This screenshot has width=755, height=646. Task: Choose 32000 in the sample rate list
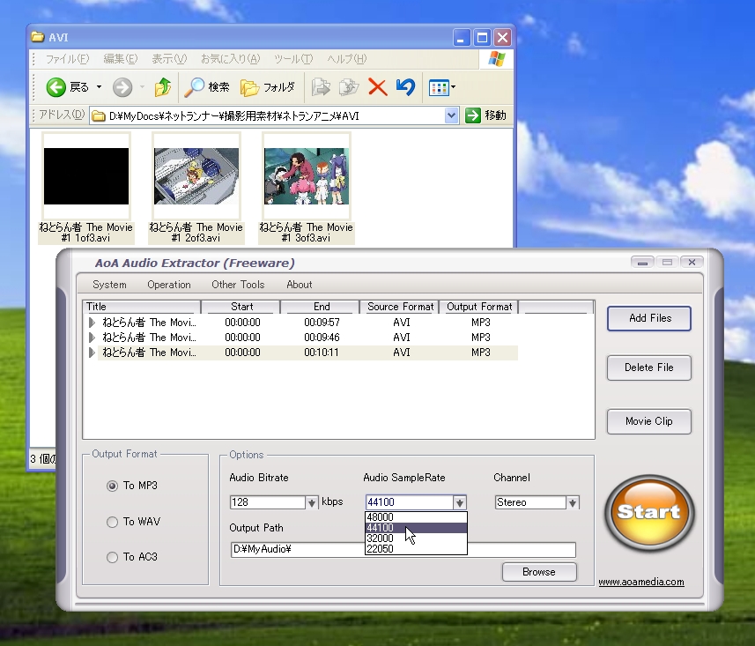coord(416,538)
